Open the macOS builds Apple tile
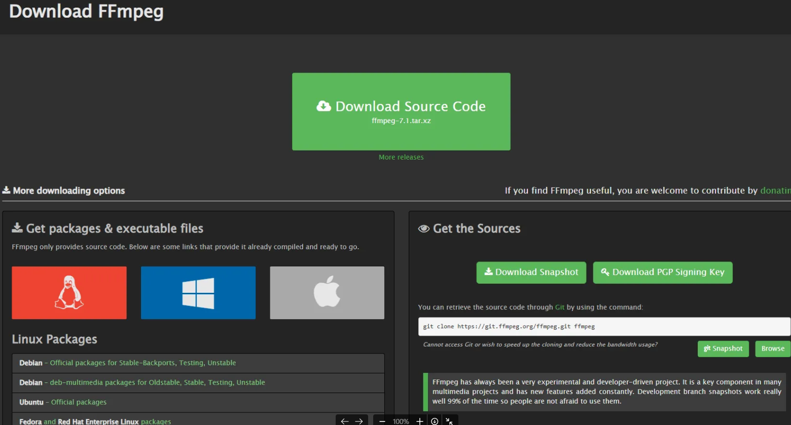791x425 pixels. (x=327, y=293)
